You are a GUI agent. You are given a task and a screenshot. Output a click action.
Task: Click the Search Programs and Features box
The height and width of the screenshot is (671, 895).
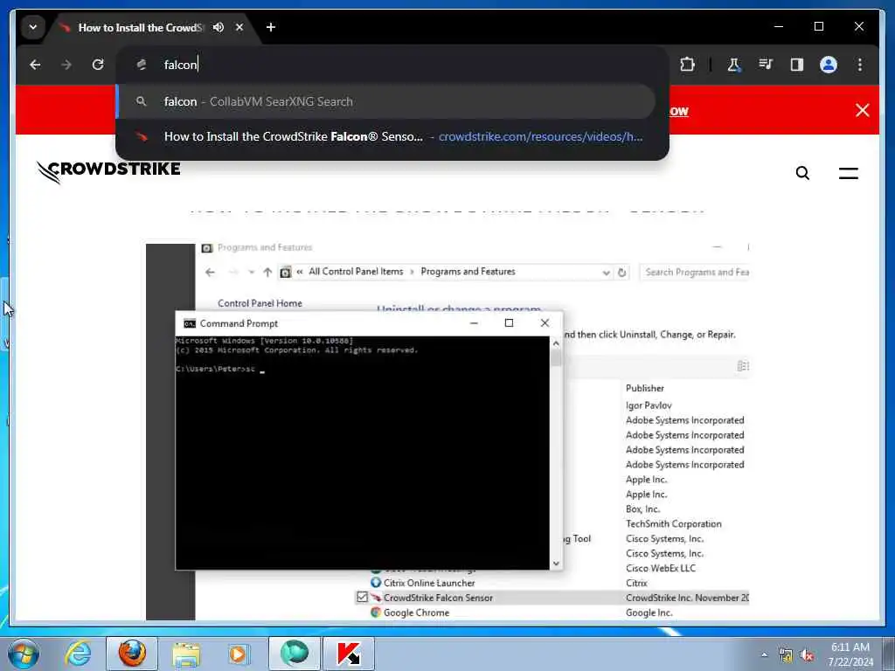pyautogui.click(x=694, y=273)
